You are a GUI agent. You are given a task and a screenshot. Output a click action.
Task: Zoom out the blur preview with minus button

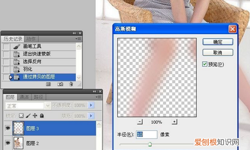point(140,122)
